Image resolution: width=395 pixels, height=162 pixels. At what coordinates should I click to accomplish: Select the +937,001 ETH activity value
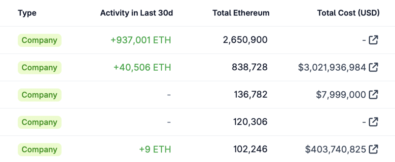coord(141,40)
